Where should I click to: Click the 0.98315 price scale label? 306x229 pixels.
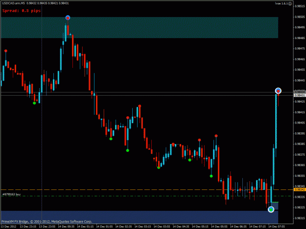[300, 218]
